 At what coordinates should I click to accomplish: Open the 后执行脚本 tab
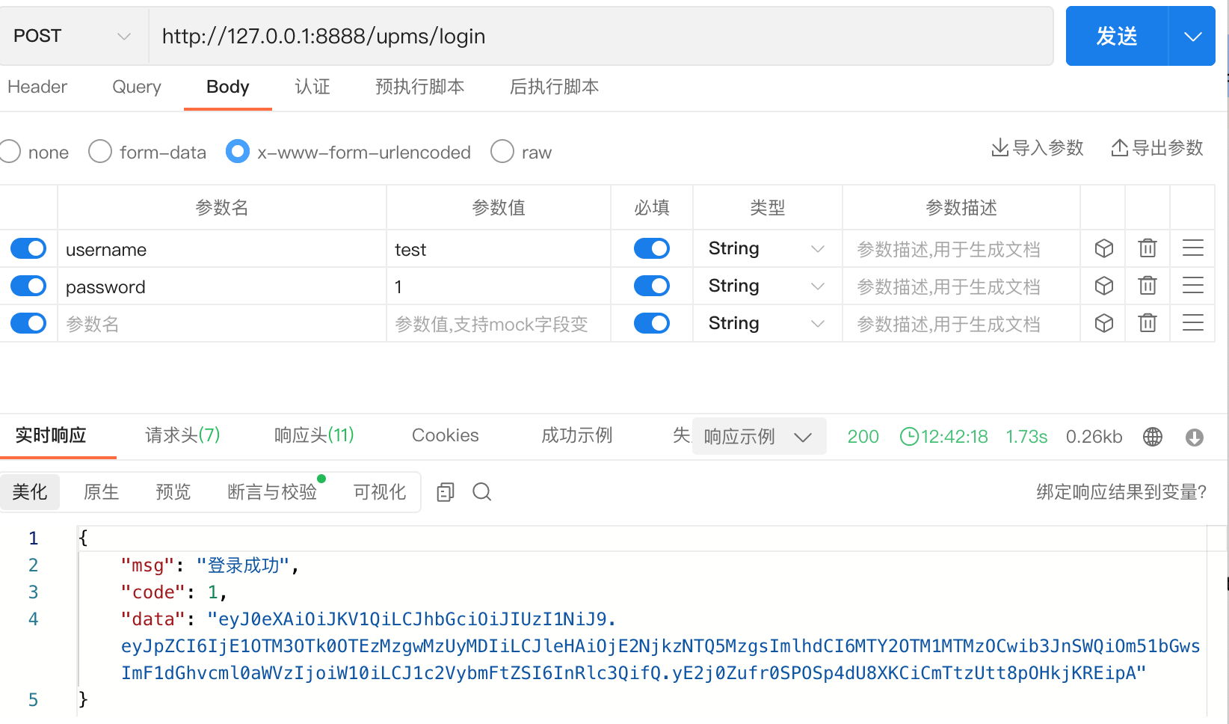pyautogui.click(x=555, y=87)
